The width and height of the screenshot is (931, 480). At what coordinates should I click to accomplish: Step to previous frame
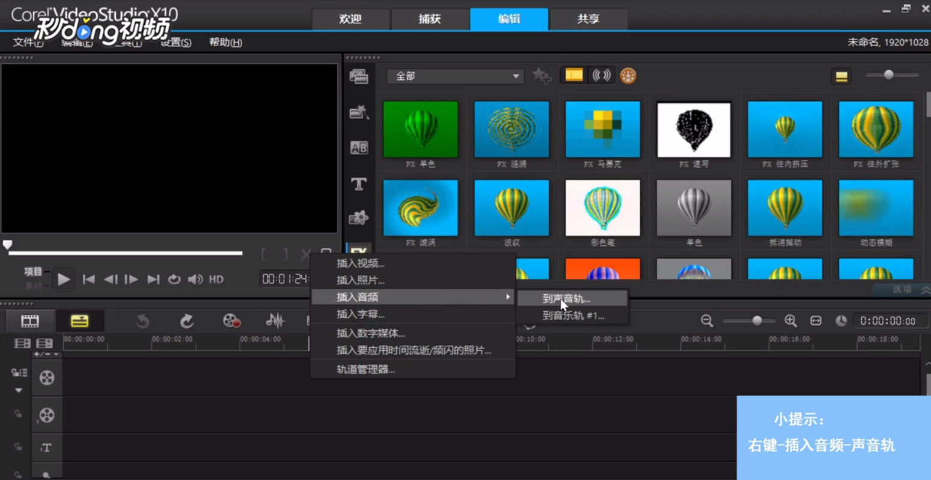tap(110, 279)
